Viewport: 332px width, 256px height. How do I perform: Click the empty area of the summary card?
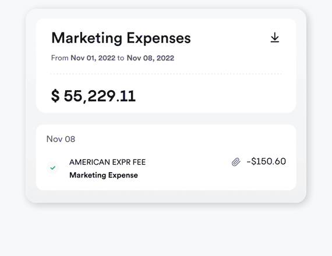pyautogui.click(x=212, y=95)
